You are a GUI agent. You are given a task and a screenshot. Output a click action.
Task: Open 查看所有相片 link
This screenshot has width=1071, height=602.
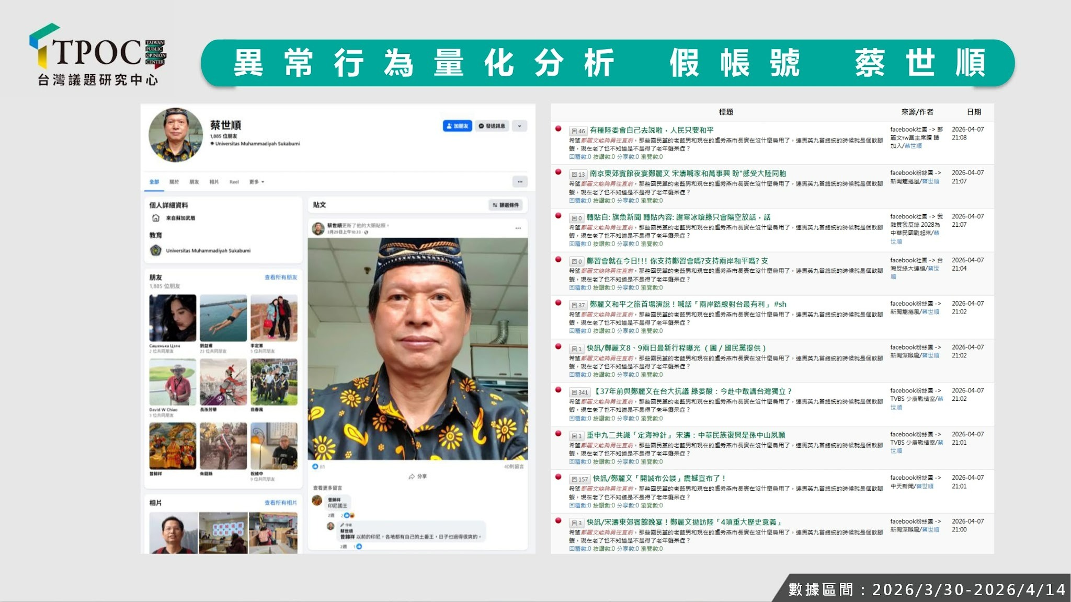pos(280,503)
